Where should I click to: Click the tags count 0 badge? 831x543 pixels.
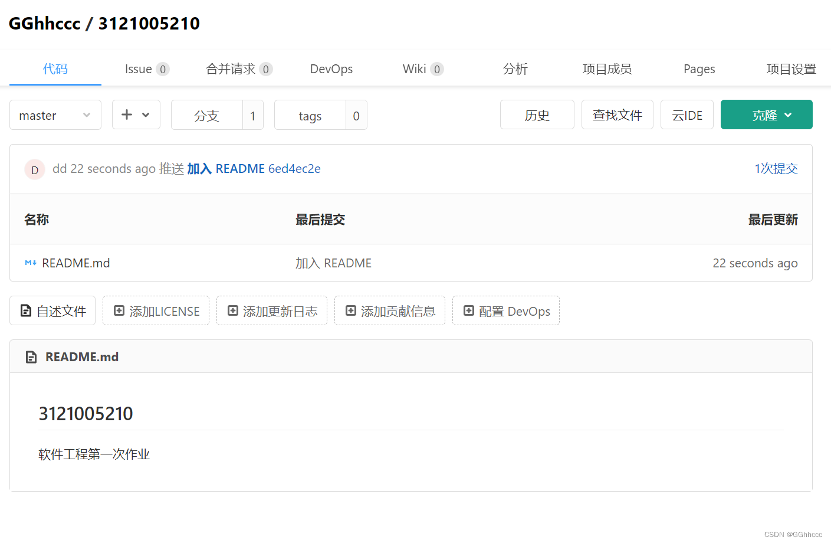356,115
